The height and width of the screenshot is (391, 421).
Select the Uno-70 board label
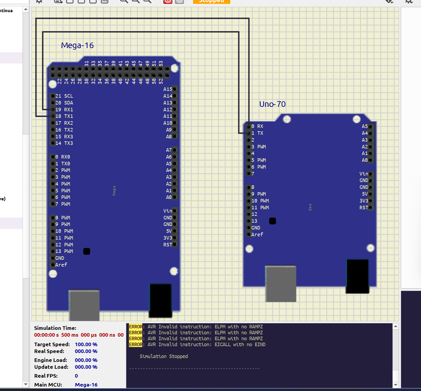[x=272, y=104]
